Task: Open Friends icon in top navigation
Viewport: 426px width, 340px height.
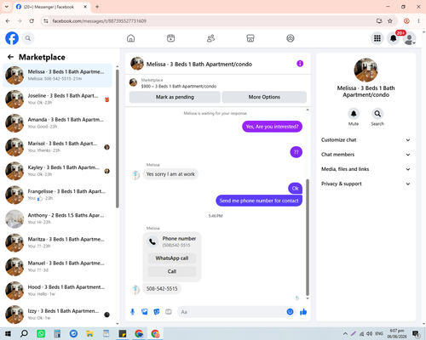Action: tap(210, 38)
